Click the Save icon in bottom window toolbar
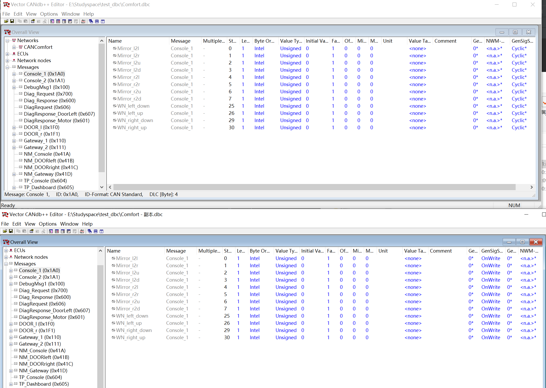This screenshot has width=546, height=388. [x=11, y=231]
